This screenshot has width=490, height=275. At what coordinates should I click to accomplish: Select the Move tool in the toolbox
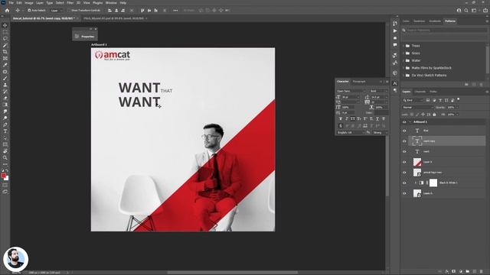(5, 25)
